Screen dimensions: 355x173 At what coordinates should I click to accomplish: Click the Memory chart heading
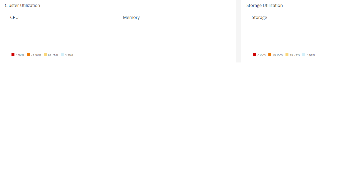pyautogui.click(x=131, y=17)
